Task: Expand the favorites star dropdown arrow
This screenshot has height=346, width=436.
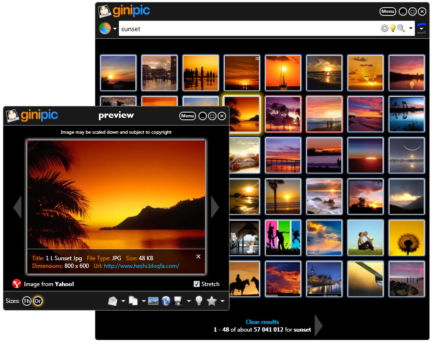Action: [x=222, y=301]
